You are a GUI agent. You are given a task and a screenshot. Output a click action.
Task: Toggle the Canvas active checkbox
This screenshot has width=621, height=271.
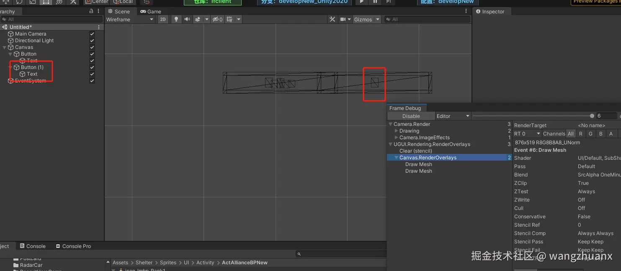pos(92,47)
